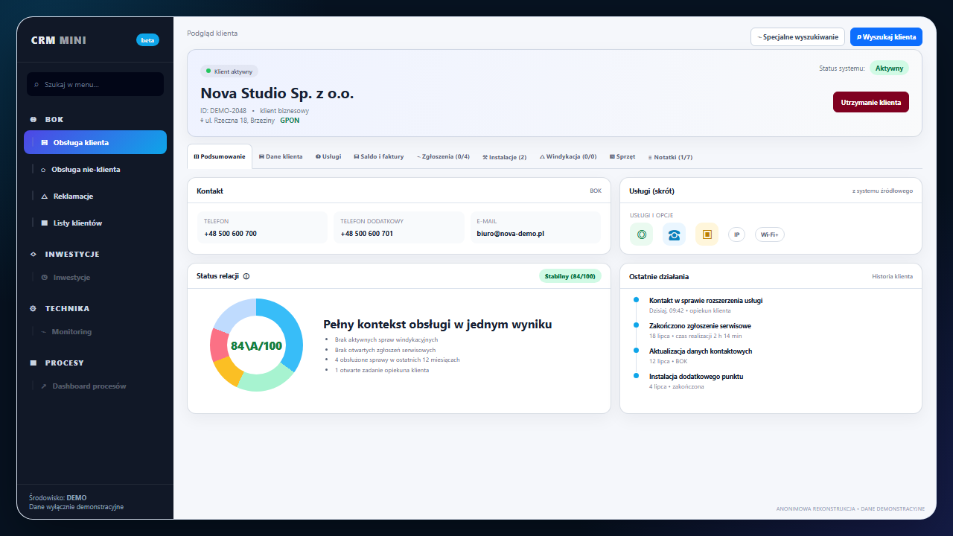Click the blue telephone service icon
953x536 pixels.
(x=674, y=234)
